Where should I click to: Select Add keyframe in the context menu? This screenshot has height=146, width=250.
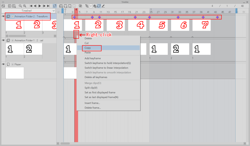pyautogui.click(x=93, y=58)
